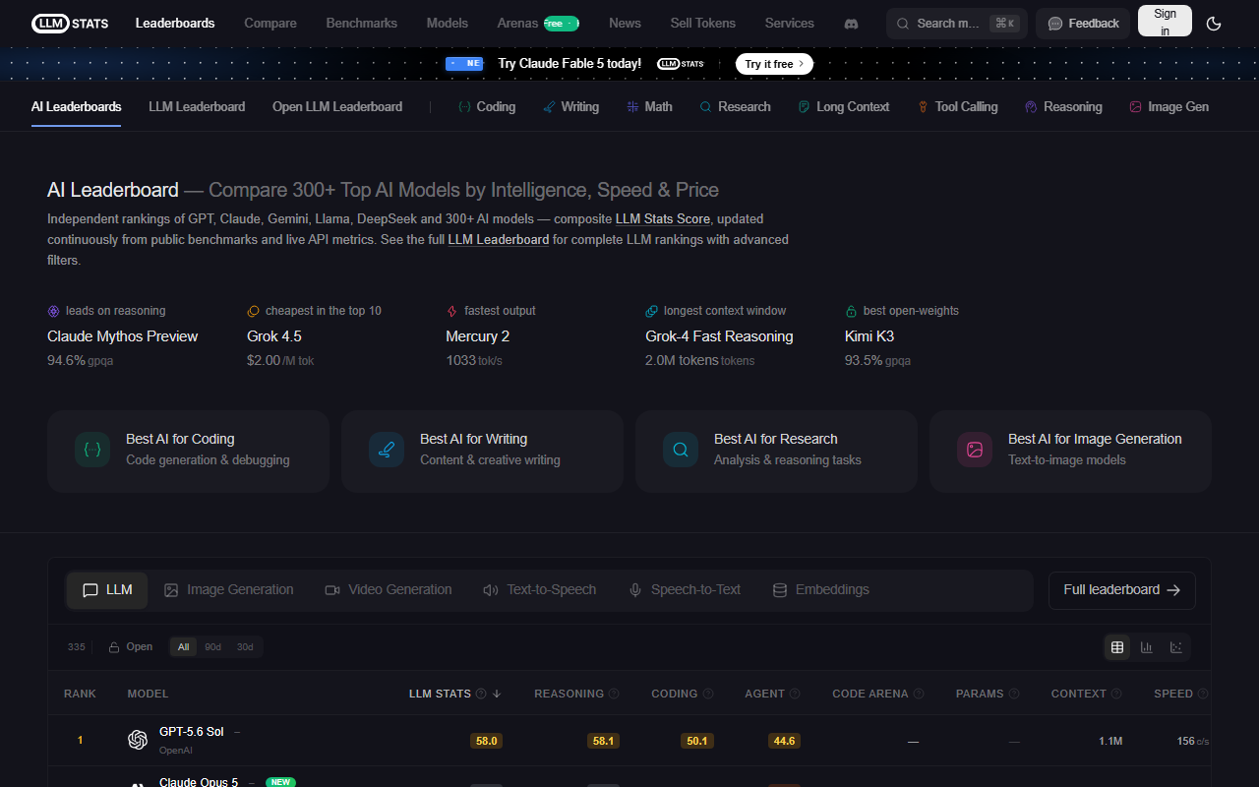This screenshot has height=787, width=1259.
Task: Open the Feedback button
Action: [x=1083, y=24]
